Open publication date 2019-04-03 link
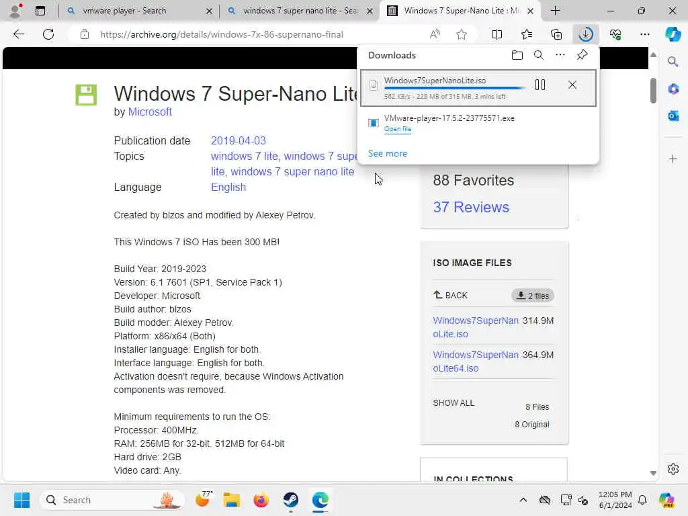Screen dimensions: 688x516 click(239, 141)
